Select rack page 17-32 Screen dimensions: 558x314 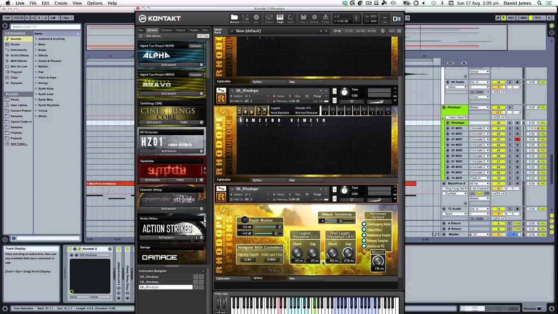click(x=349, y=31)
